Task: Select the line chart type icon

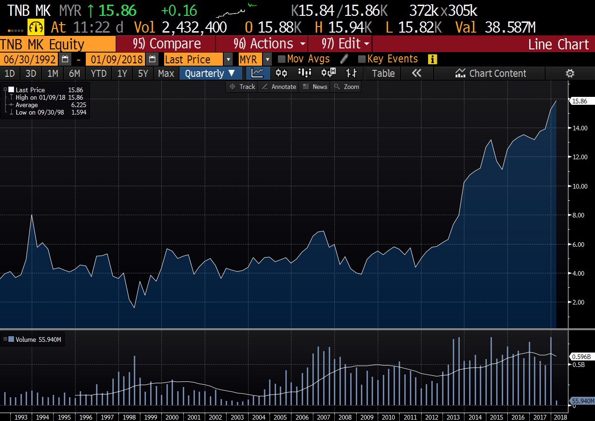Action: (x=257, y=73)
